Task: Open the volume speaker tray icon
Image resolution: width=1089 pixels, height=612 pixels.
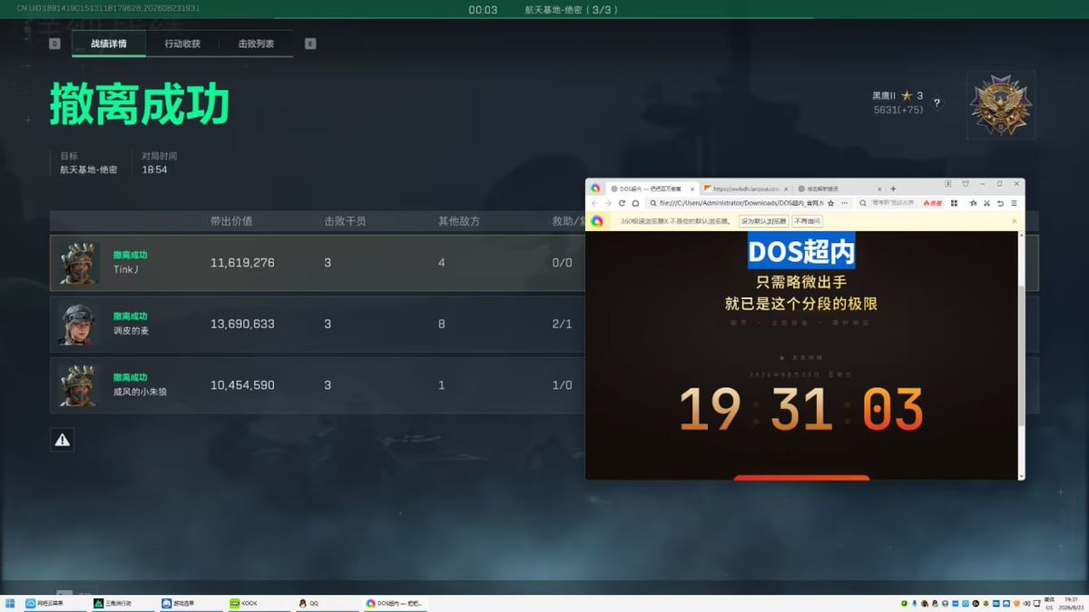Action: click(1026, 603)
